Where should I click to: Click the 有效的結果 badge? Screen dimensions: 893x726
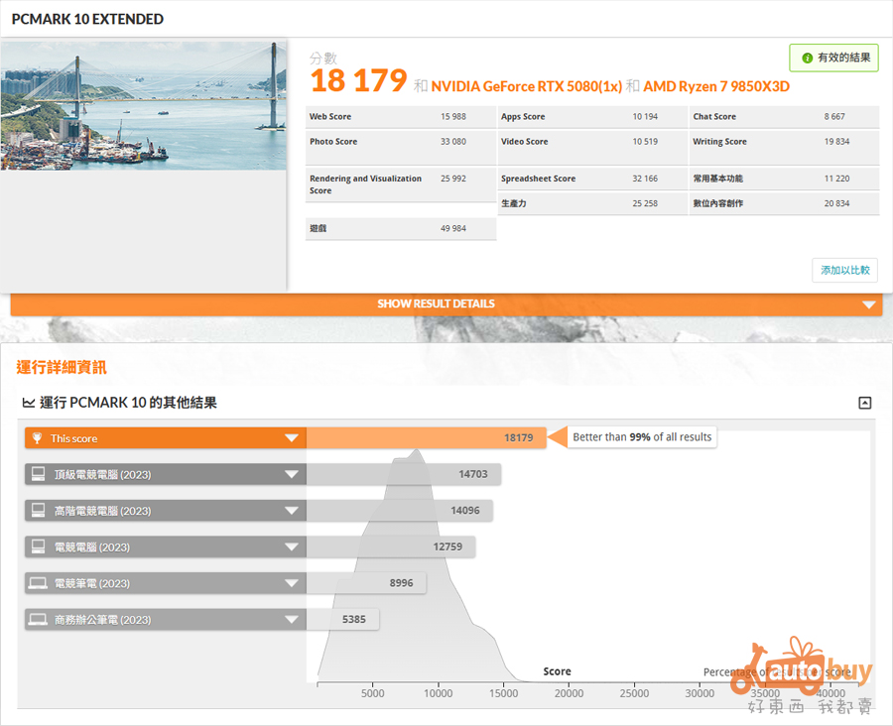833,59
